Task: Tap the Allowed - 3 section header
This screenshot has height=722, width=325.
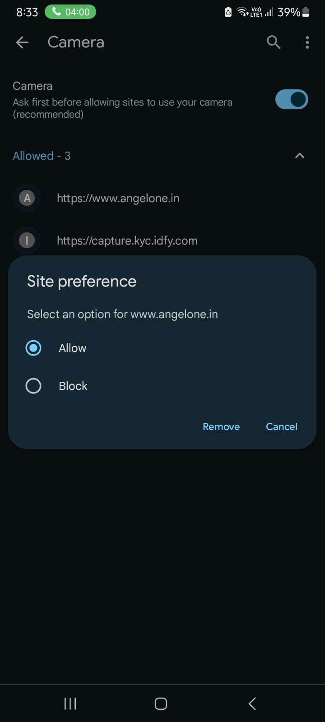Action: 42,156
